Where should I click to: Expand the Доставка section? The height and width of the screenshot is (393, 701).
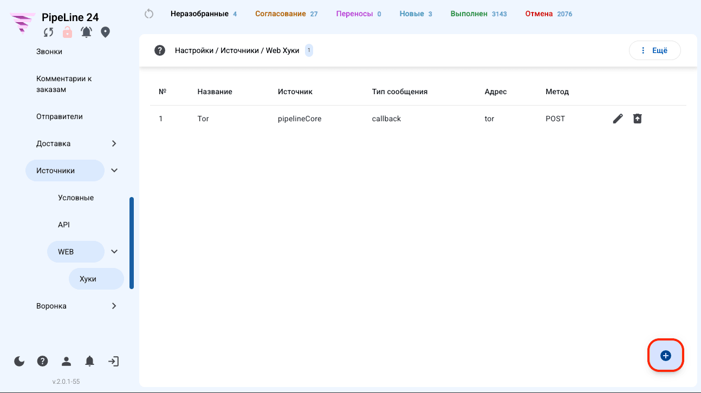click(x=114, y=143)
